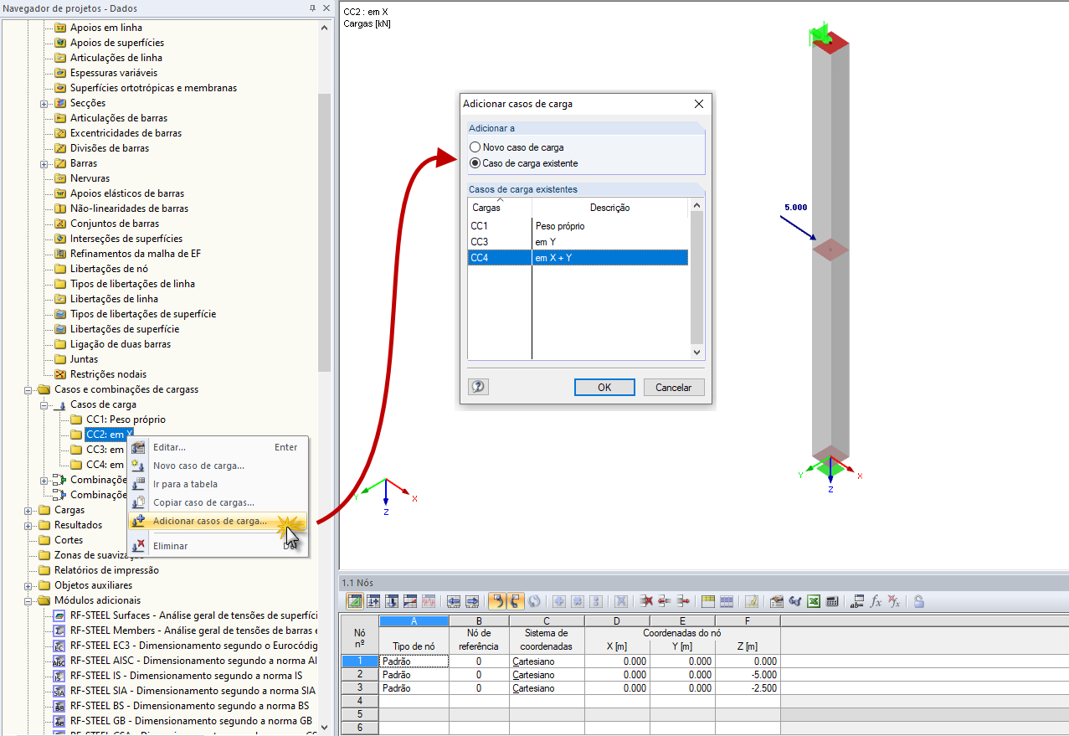Expand the Resultados tree node
The width and height of the screenshot is (1069, 736).
(28, 525)
